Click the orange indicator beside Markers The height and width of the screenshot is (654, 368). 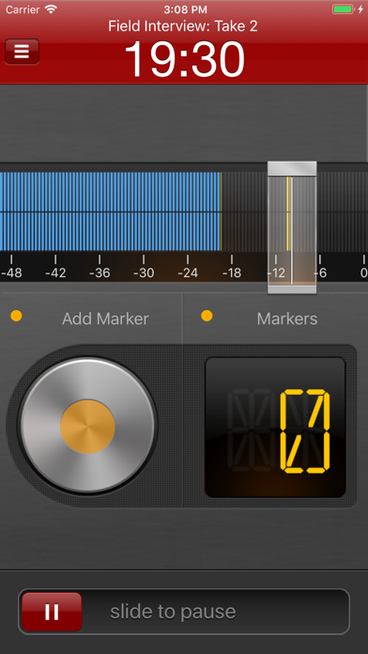[207, 316]
